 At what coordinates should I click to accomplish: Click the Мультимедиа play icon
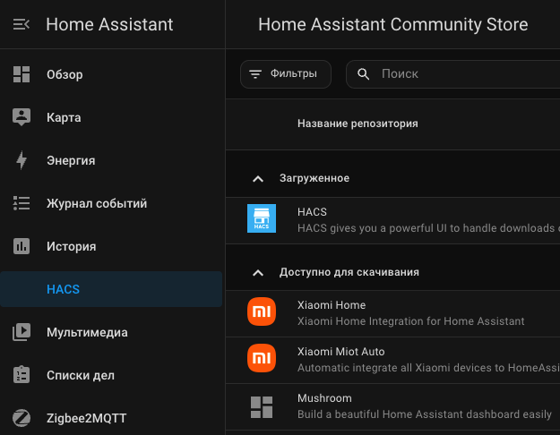coord(22,332)
